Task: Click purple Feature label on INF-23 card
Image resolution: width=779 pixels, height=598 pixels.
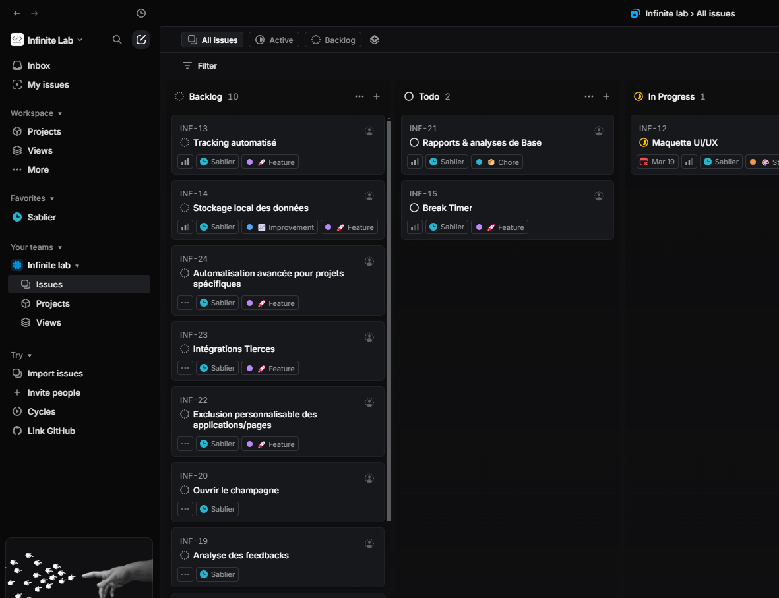Action: coord(270,368)
